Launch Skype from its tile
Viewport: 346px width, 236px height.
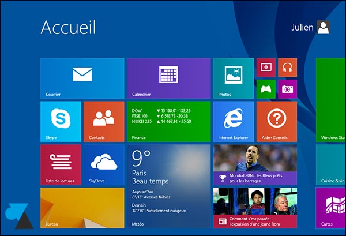[x=61, y=121]
